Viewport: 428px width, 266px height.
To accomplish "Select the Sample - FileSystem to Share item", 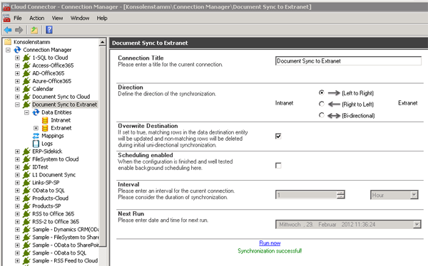I will point(65,238).
